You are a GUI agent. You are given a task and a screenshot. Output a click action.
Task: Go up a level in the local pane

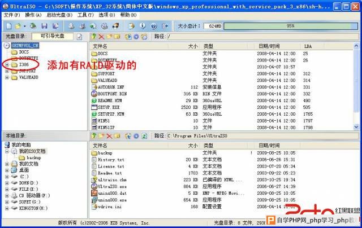pos(94,136)
